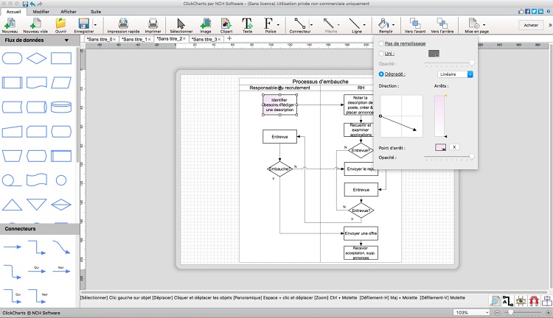This screenshot has height=318, width=553.
Task: Select the Dégradé radio button
Action: 380,74
